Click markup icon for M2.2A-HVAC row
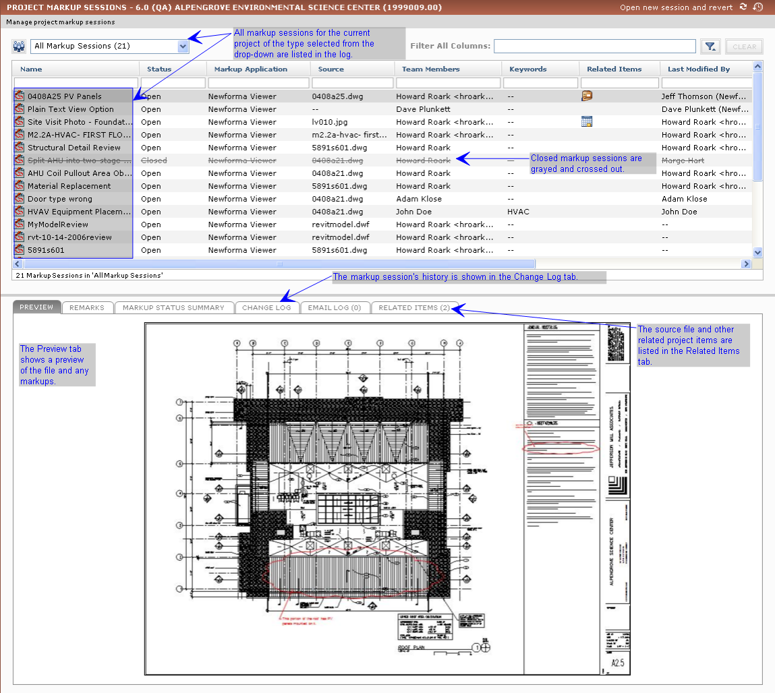Viewport: 775px width, 693px height. pyautogui.click(x=20, y=134)
